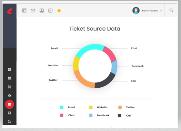Toggle the Chat legend entry

click(67, 115)
